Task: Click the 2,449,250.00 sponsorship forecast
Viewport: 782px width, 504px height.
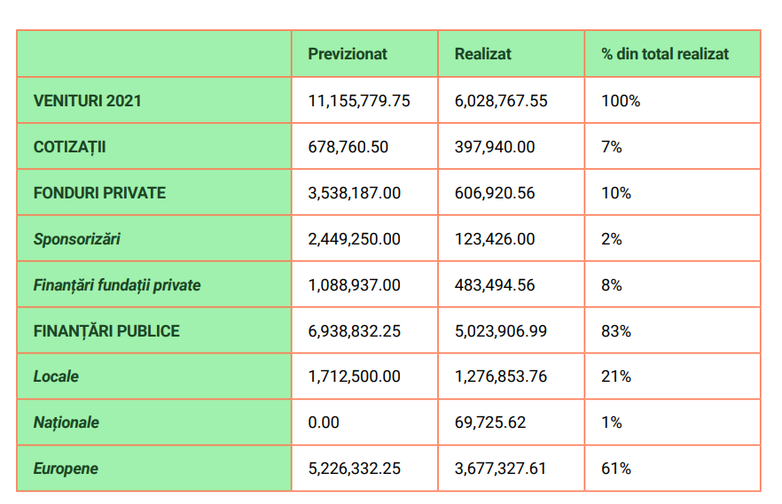Action: (354, 239)
